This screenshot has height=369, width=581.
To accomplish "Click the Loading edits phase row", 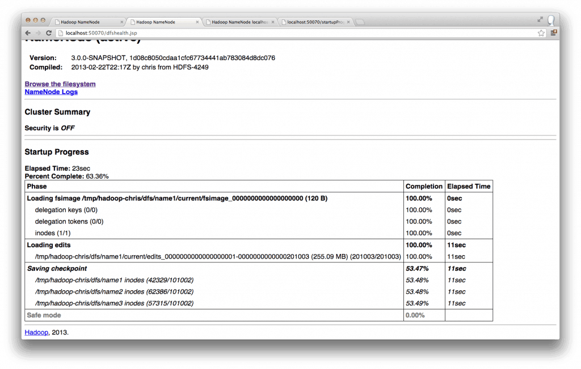I will tap(49, 245).
